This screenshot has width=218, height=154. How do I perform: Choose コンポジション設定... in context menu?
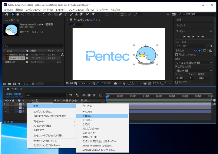coord(51,112)
